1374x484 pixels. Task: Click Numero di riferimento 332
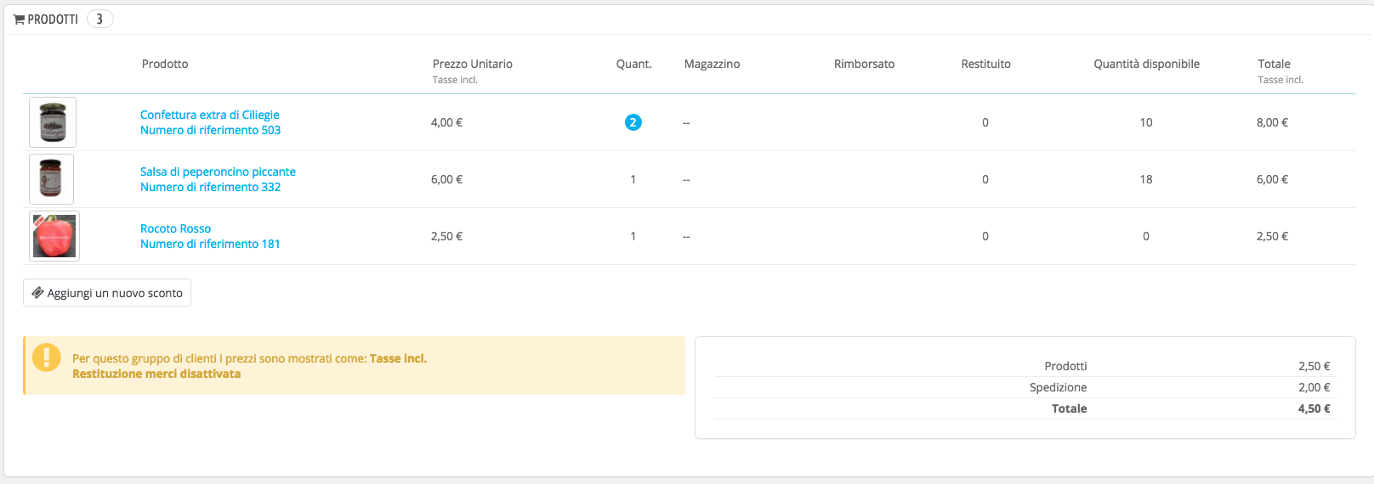tap(210, 187)
